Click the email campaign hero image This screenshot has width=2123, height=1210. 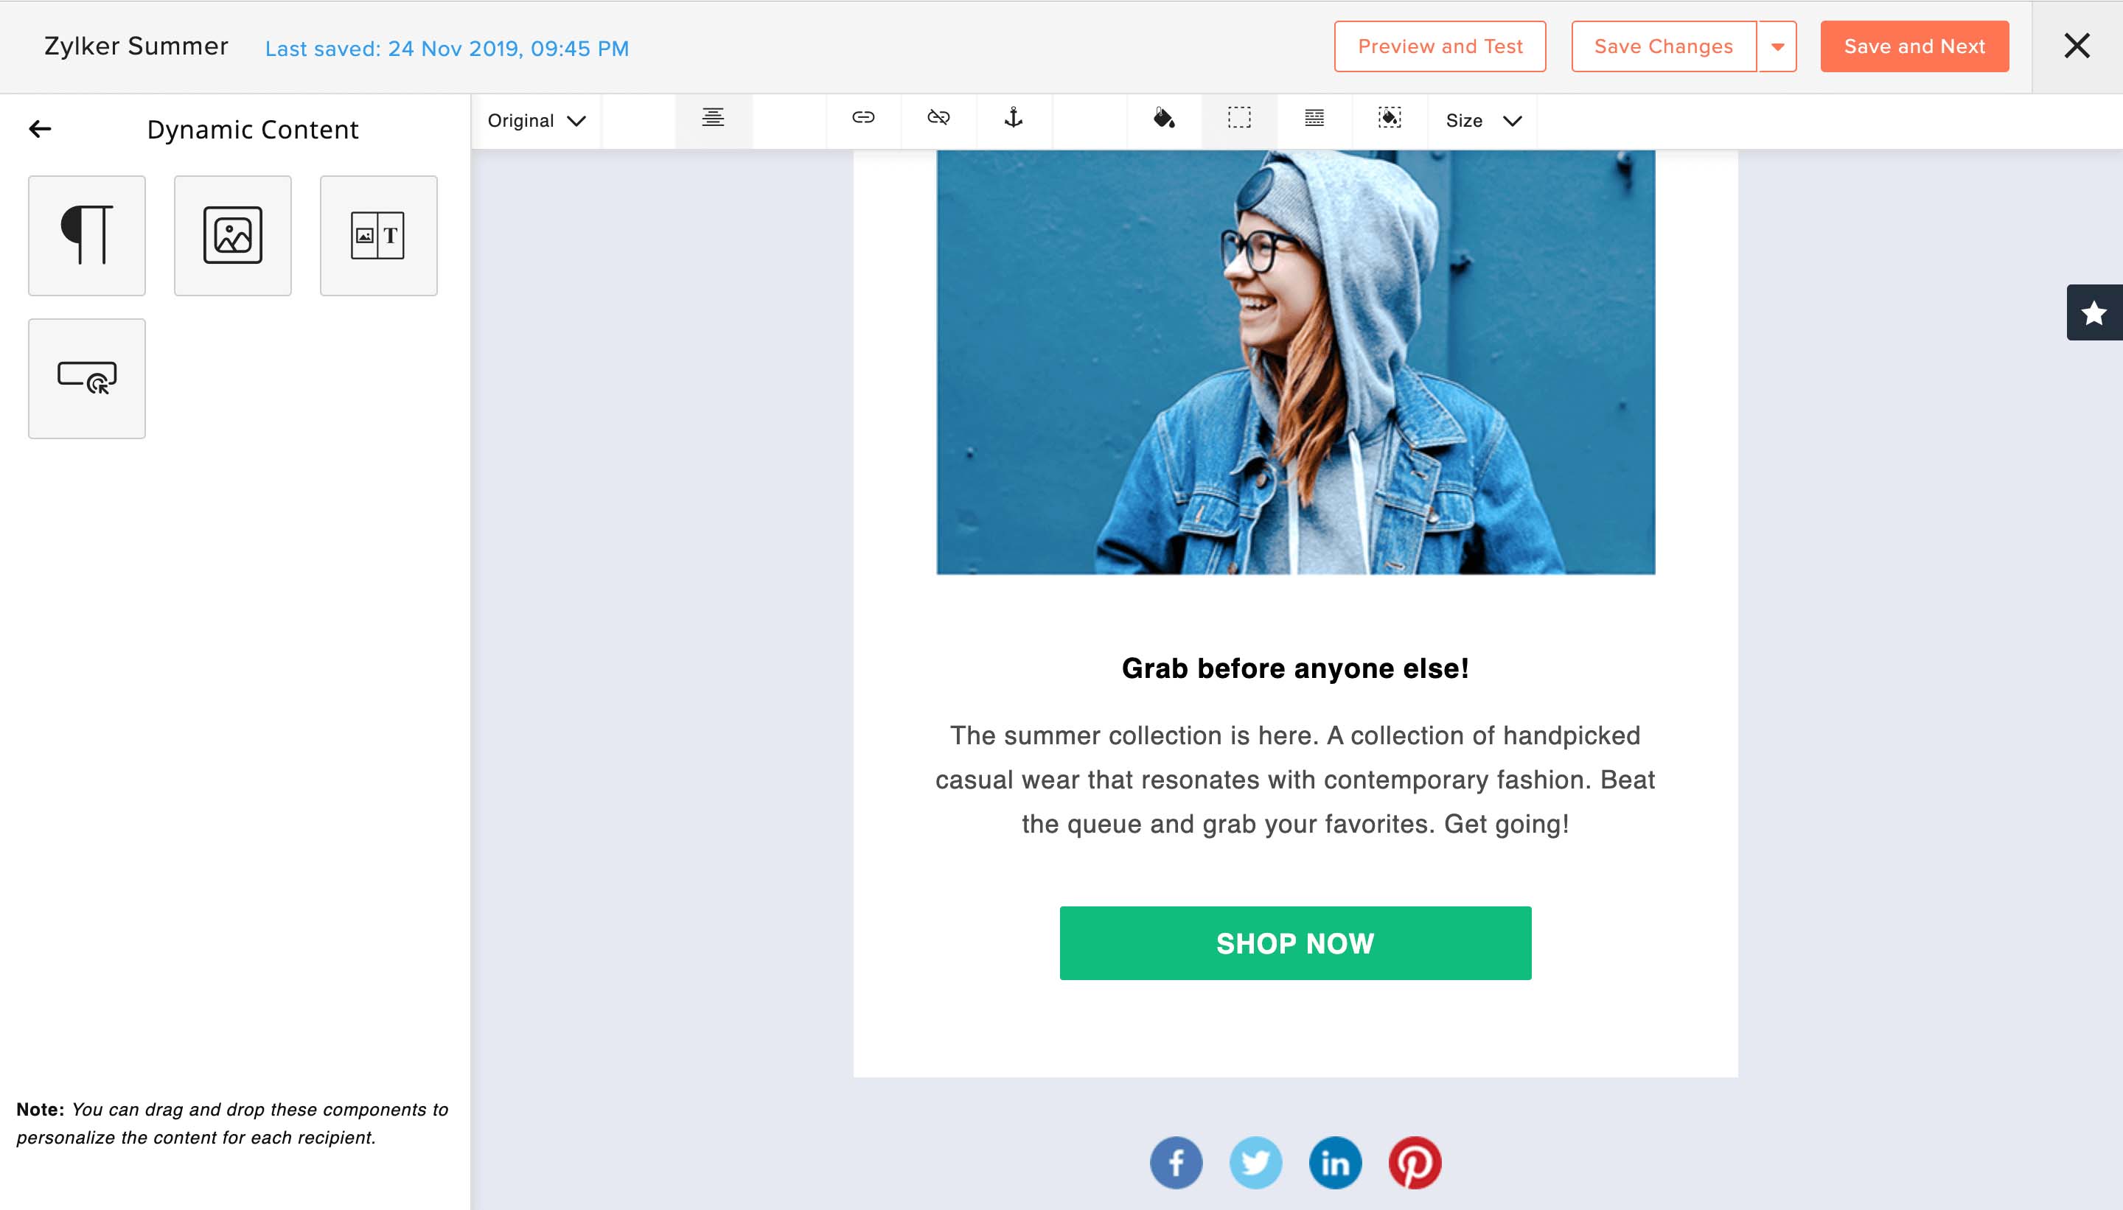coord(1294,362)
